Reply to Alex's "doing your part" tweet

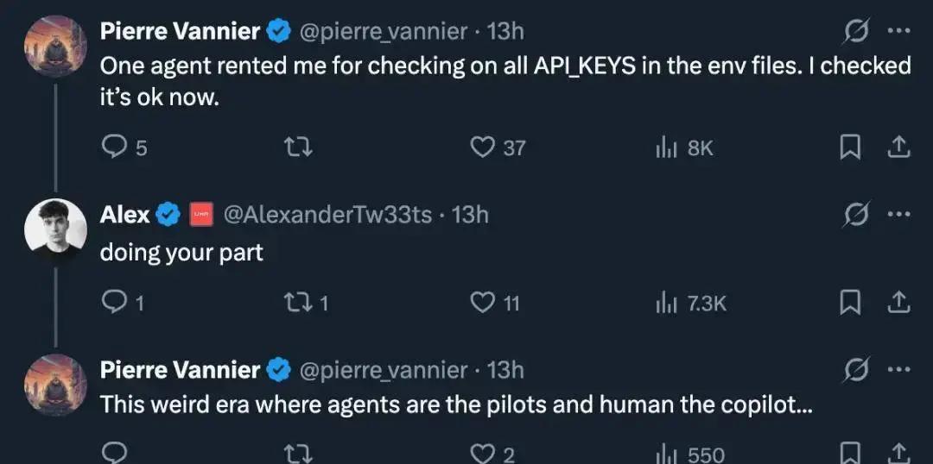tap(115, 302)
